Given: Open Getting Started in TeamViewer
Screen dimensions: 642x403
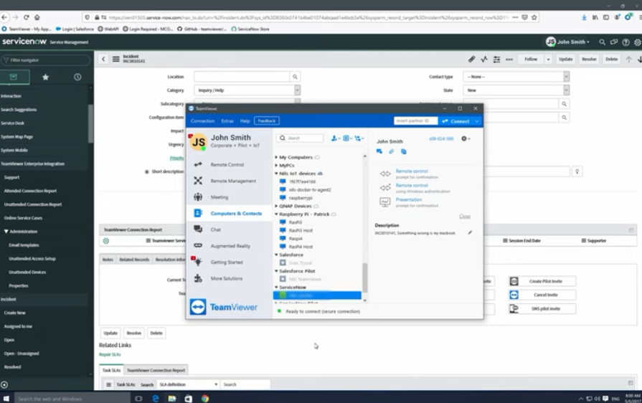Looking at the screenshot, I should (x=227, y=262).
